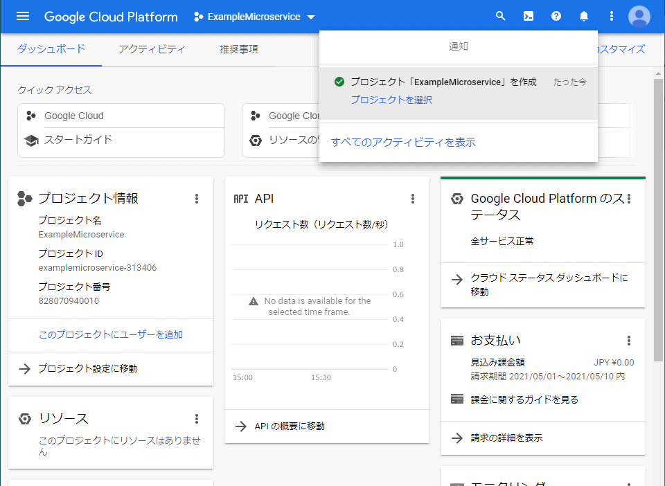Image resolution: width=665 pixels, height=486 pixels.
Task: Click このプロジェクトにユーザーを追加 link
Action: (111, 335)
